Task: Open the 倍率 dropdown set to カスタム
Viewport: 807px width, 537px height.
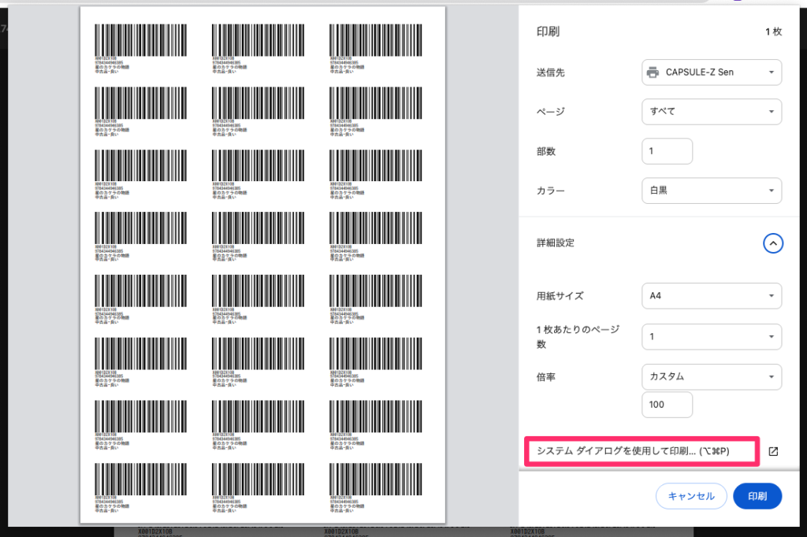Action: (712, 376)
